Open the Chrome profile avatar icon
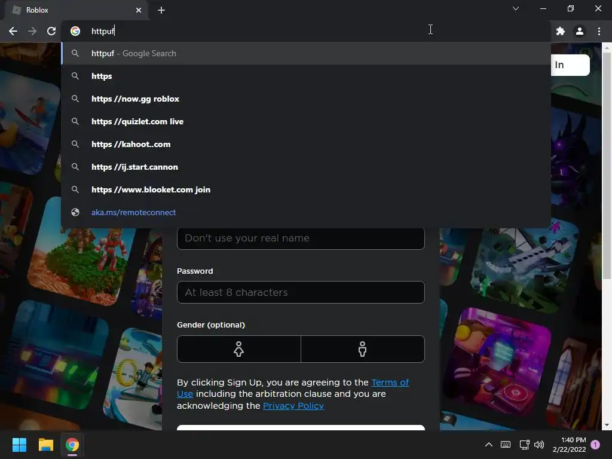612x459 pixels. click(x=580, y=31)
